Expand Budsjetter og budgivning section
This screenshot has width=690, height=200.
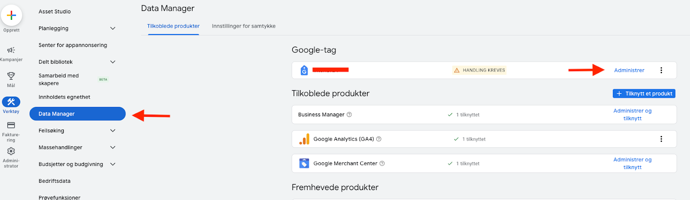pyautogui.click(x=113, y=164)
